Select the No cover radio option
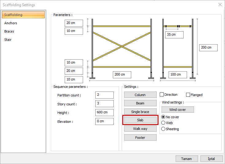225x164 pixels. tap(163, 117)
